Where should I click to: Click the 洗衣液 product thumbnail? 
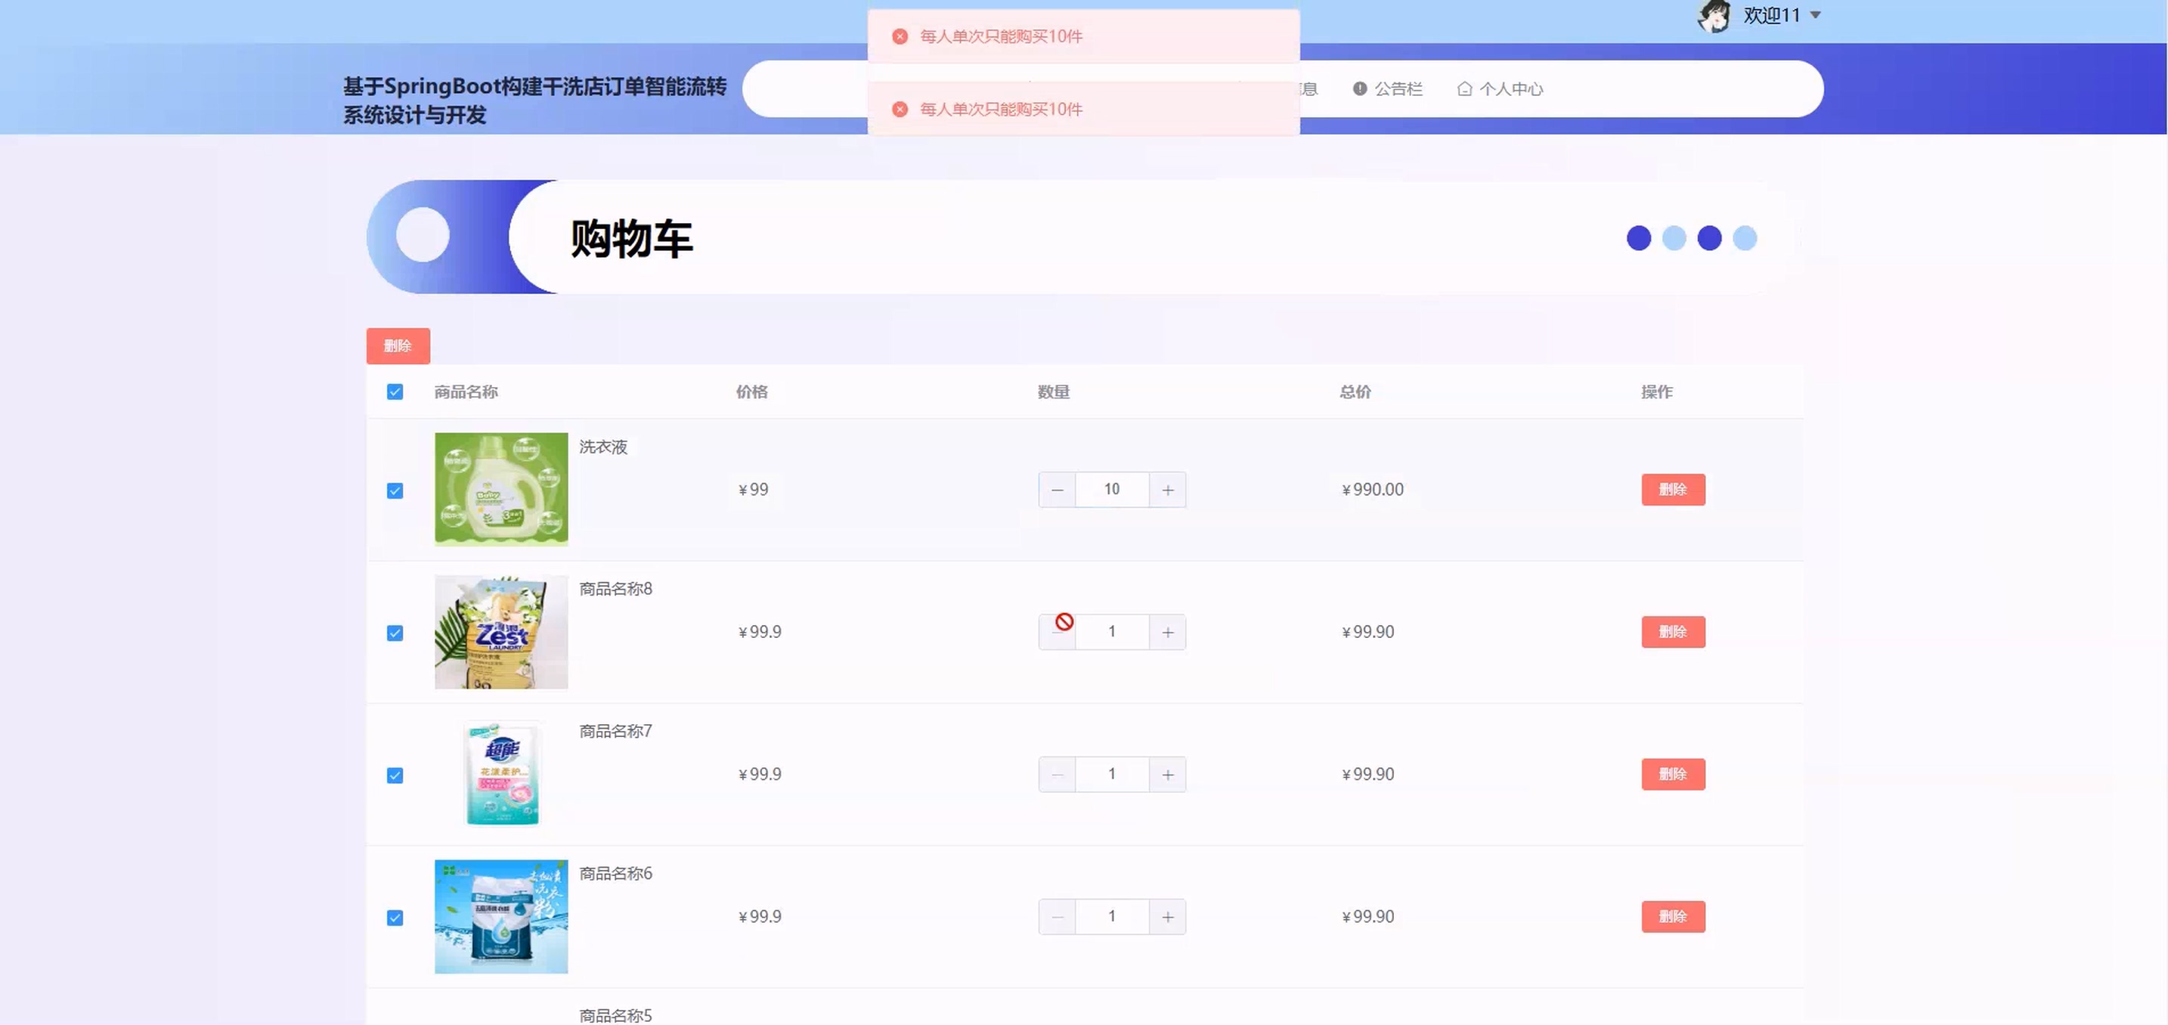tap(500, 490)
